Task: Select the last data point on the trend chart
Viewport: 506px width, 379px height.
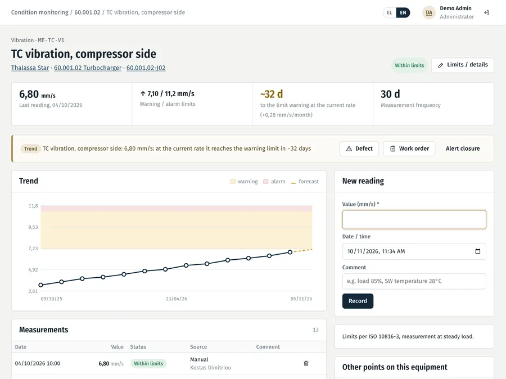Action: (x=290, y=252)
